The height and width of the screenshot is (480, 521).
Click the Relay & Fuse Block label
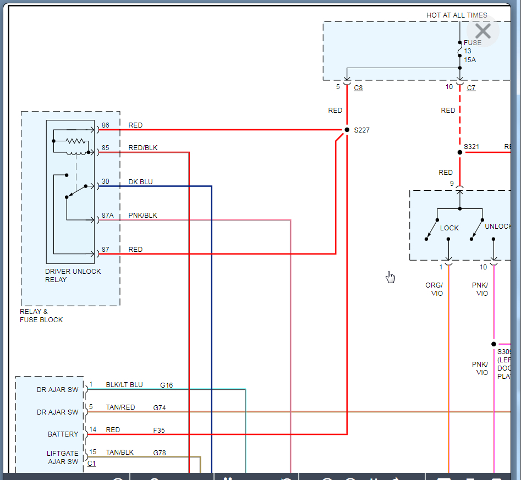(x=41, y=316)
